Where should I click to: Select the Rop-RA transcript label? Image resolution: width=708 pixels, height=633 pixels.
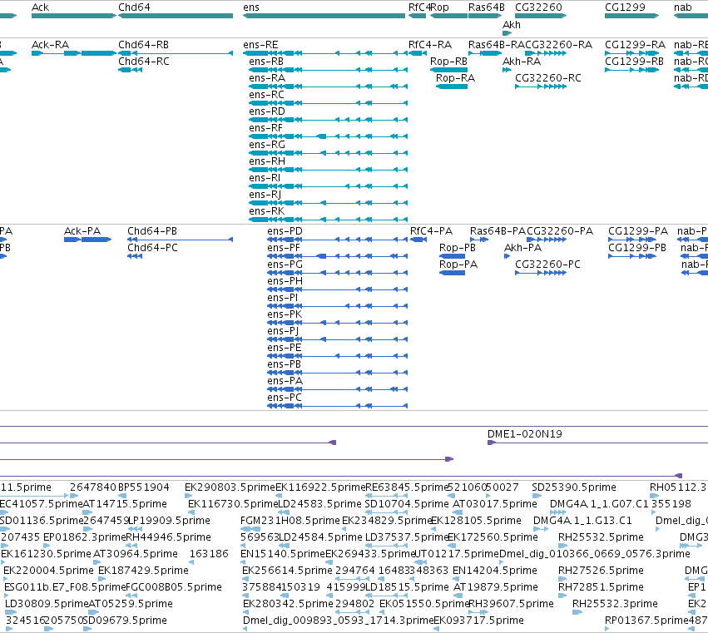pos(455,78)
